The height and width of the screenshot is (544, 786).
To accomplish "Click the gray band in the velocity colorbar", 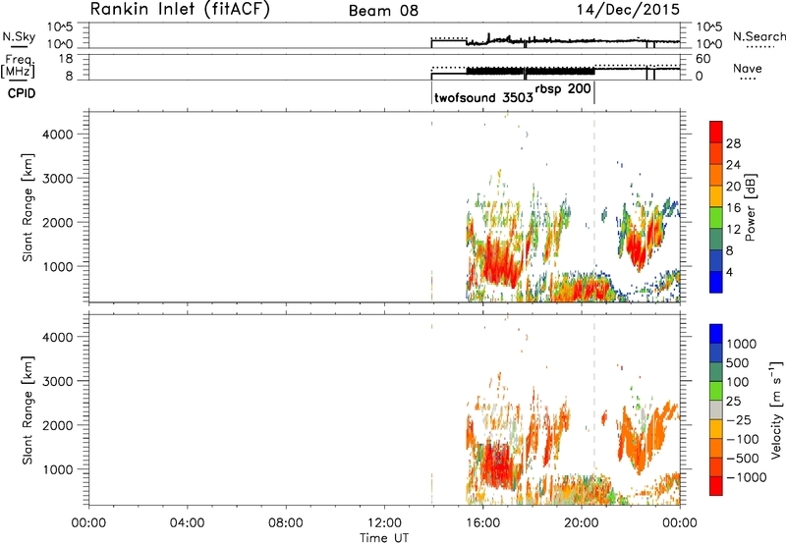I will point(716,409).
